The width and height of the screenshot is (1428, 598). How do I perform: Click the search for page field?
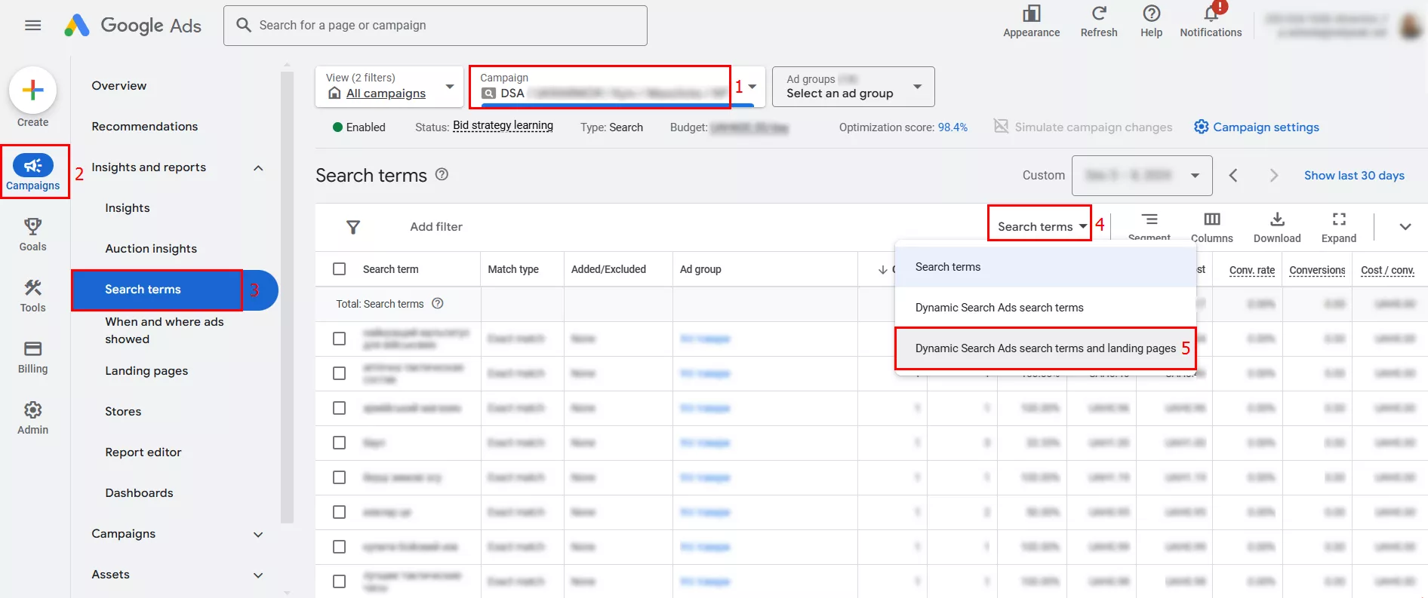click(435, 26)
